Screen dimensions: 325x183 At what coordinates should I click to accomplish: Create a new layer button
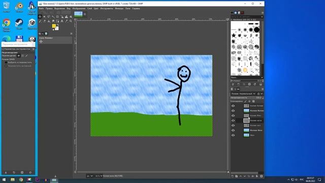point(233,176)
